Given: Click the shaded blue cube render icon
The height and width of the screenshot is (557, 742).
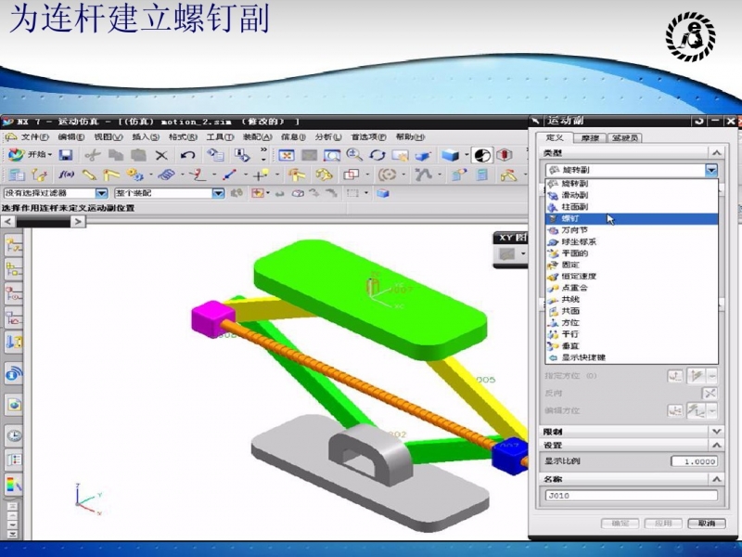Looking at the screenshot, I should 450,155.
